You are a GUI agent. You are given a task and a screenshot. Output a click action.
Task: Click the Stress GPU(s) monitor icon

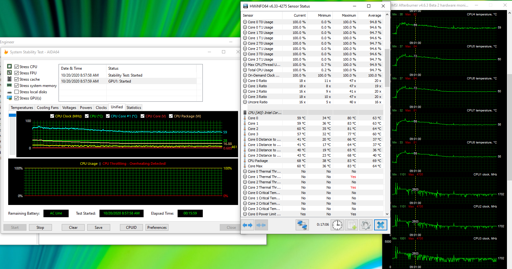pyautogui.click(x=9, y=98)
